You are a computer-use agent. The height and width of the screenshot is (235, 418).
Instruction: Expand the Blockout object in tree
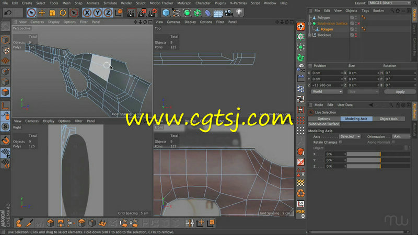309,35
